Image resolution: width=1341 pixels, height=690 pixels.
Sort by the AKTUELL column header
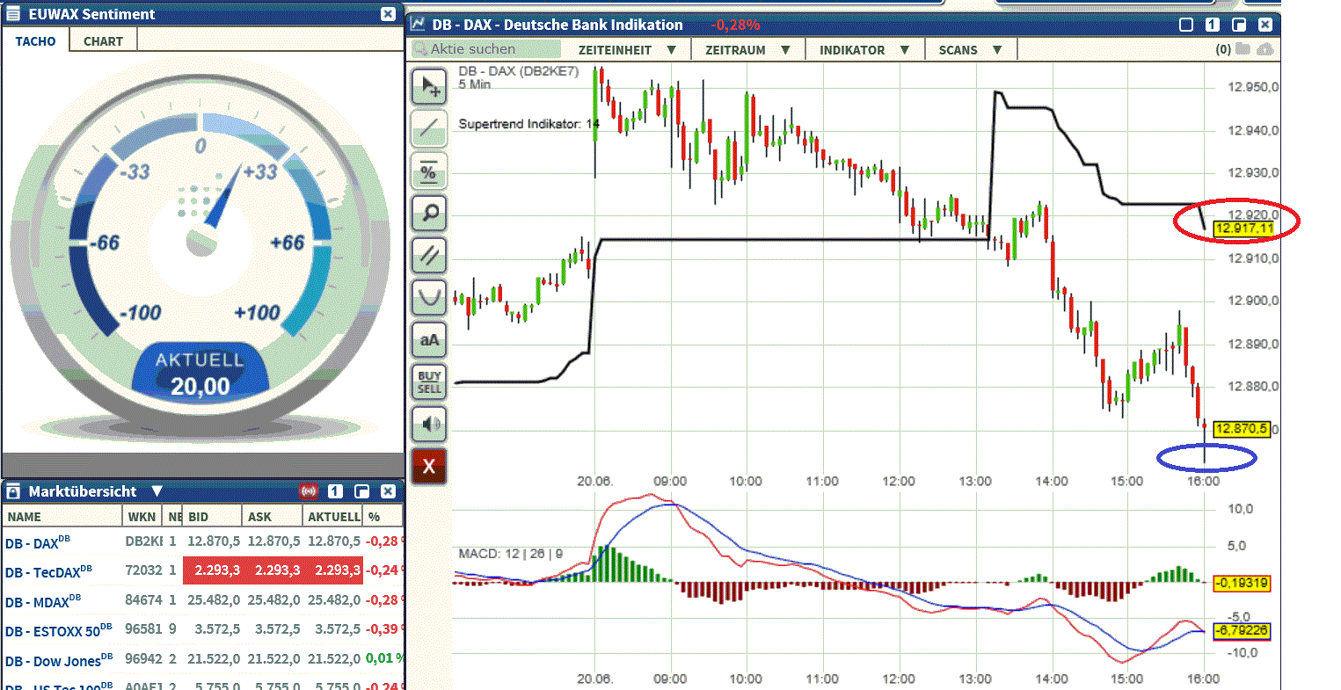[333, 517]
